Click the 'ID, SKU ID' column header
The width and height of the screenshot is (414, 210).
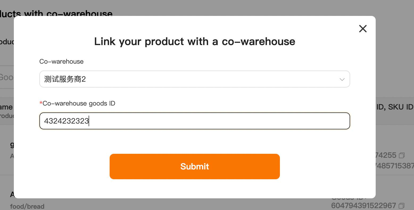point(395,107)
